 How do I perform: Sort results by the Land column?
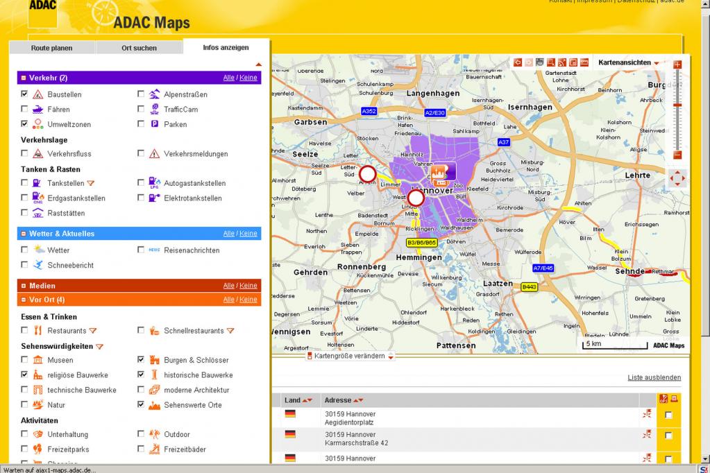tap(298, 400)
